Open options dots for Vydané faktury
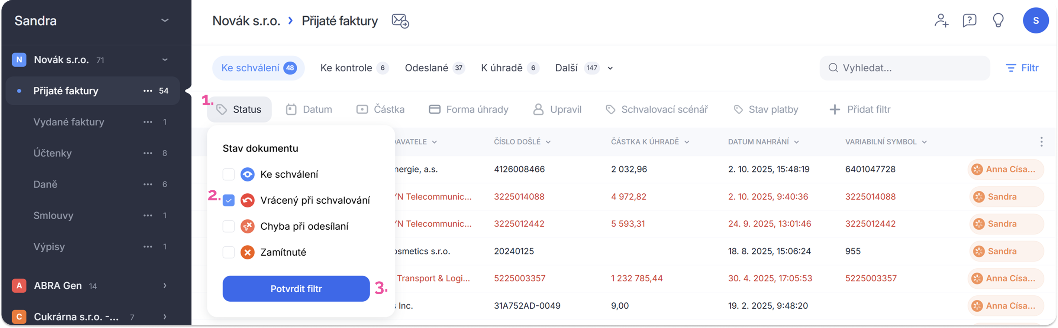 [148, 122]
